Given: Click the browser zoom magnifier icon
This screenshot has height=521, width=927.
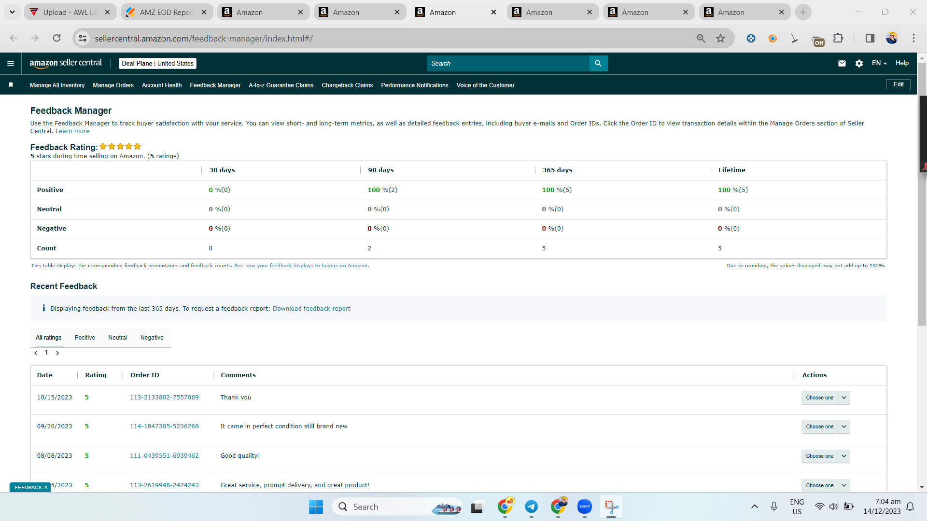Looking at the screenshot, I should (x=701, y=38).
